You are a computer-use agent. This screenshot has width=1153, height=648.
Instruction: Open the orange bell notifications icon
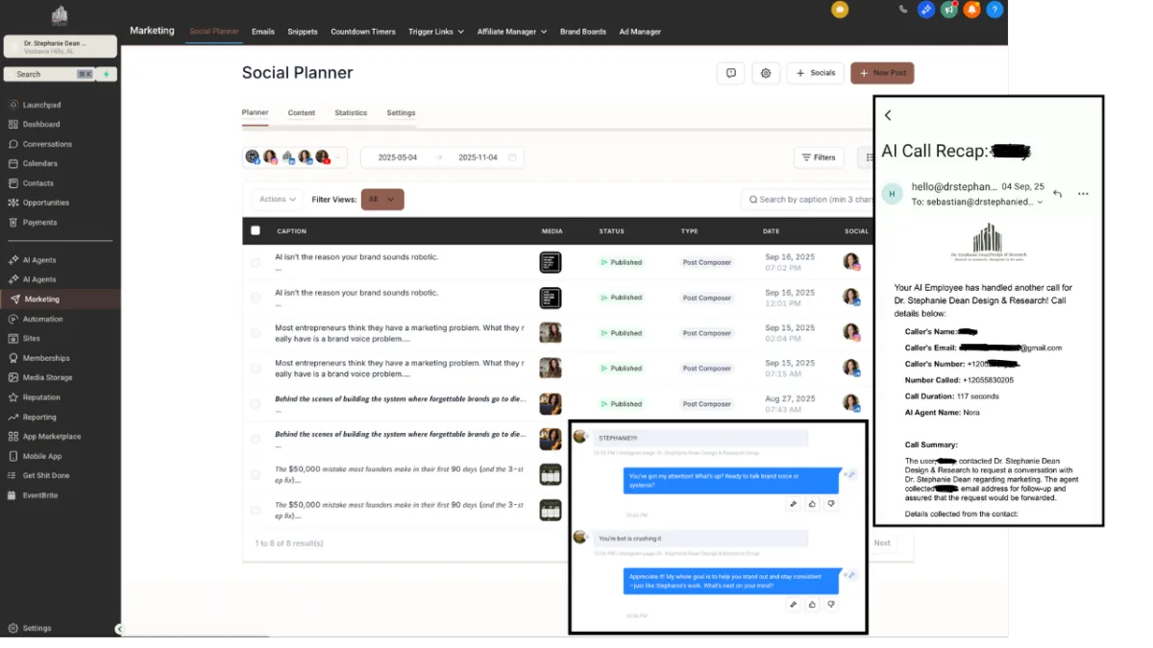coord(972,10)
